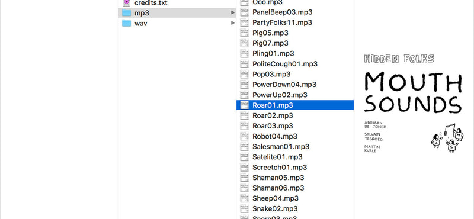Screen dimensions: 474x219
Task: Select the credits.txt file name
Action: point(151,3)
